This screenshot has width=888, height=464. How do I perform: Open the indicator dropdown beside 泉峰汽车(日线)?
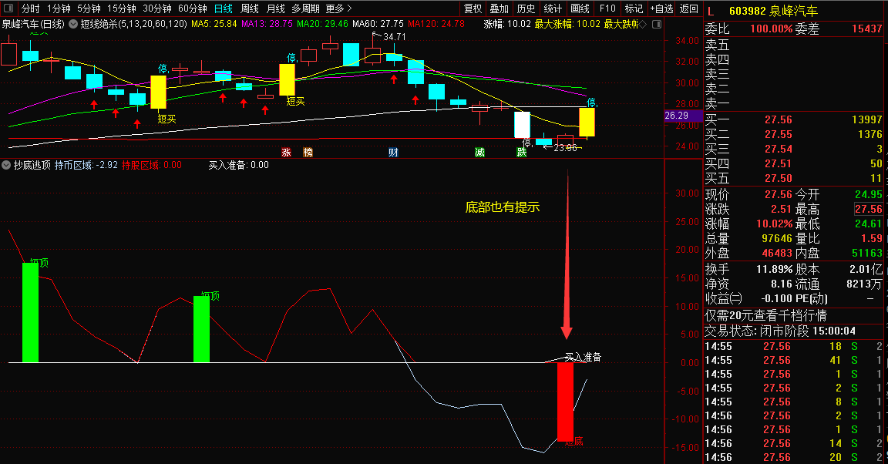click(74, 25)
